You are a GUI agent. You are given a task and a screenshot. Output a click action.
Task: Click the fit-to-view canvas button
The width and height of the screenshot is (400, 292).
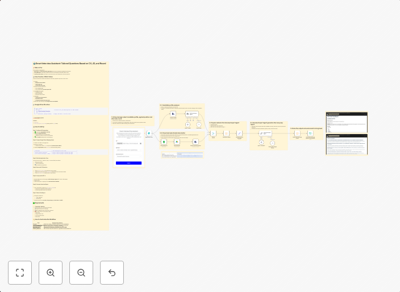tap(20, 273)
